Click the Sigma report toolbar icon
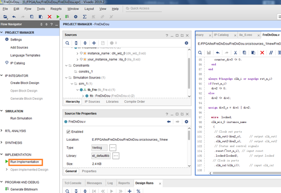 (x=84, y=17)
